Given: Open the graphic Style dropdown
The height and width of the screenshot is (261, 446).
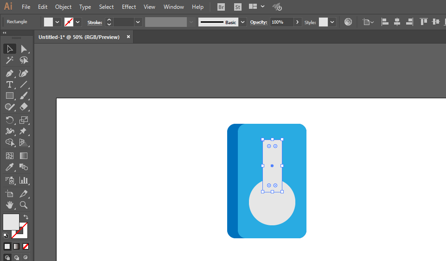Looking at the screenshot, I should click(332, 22).
